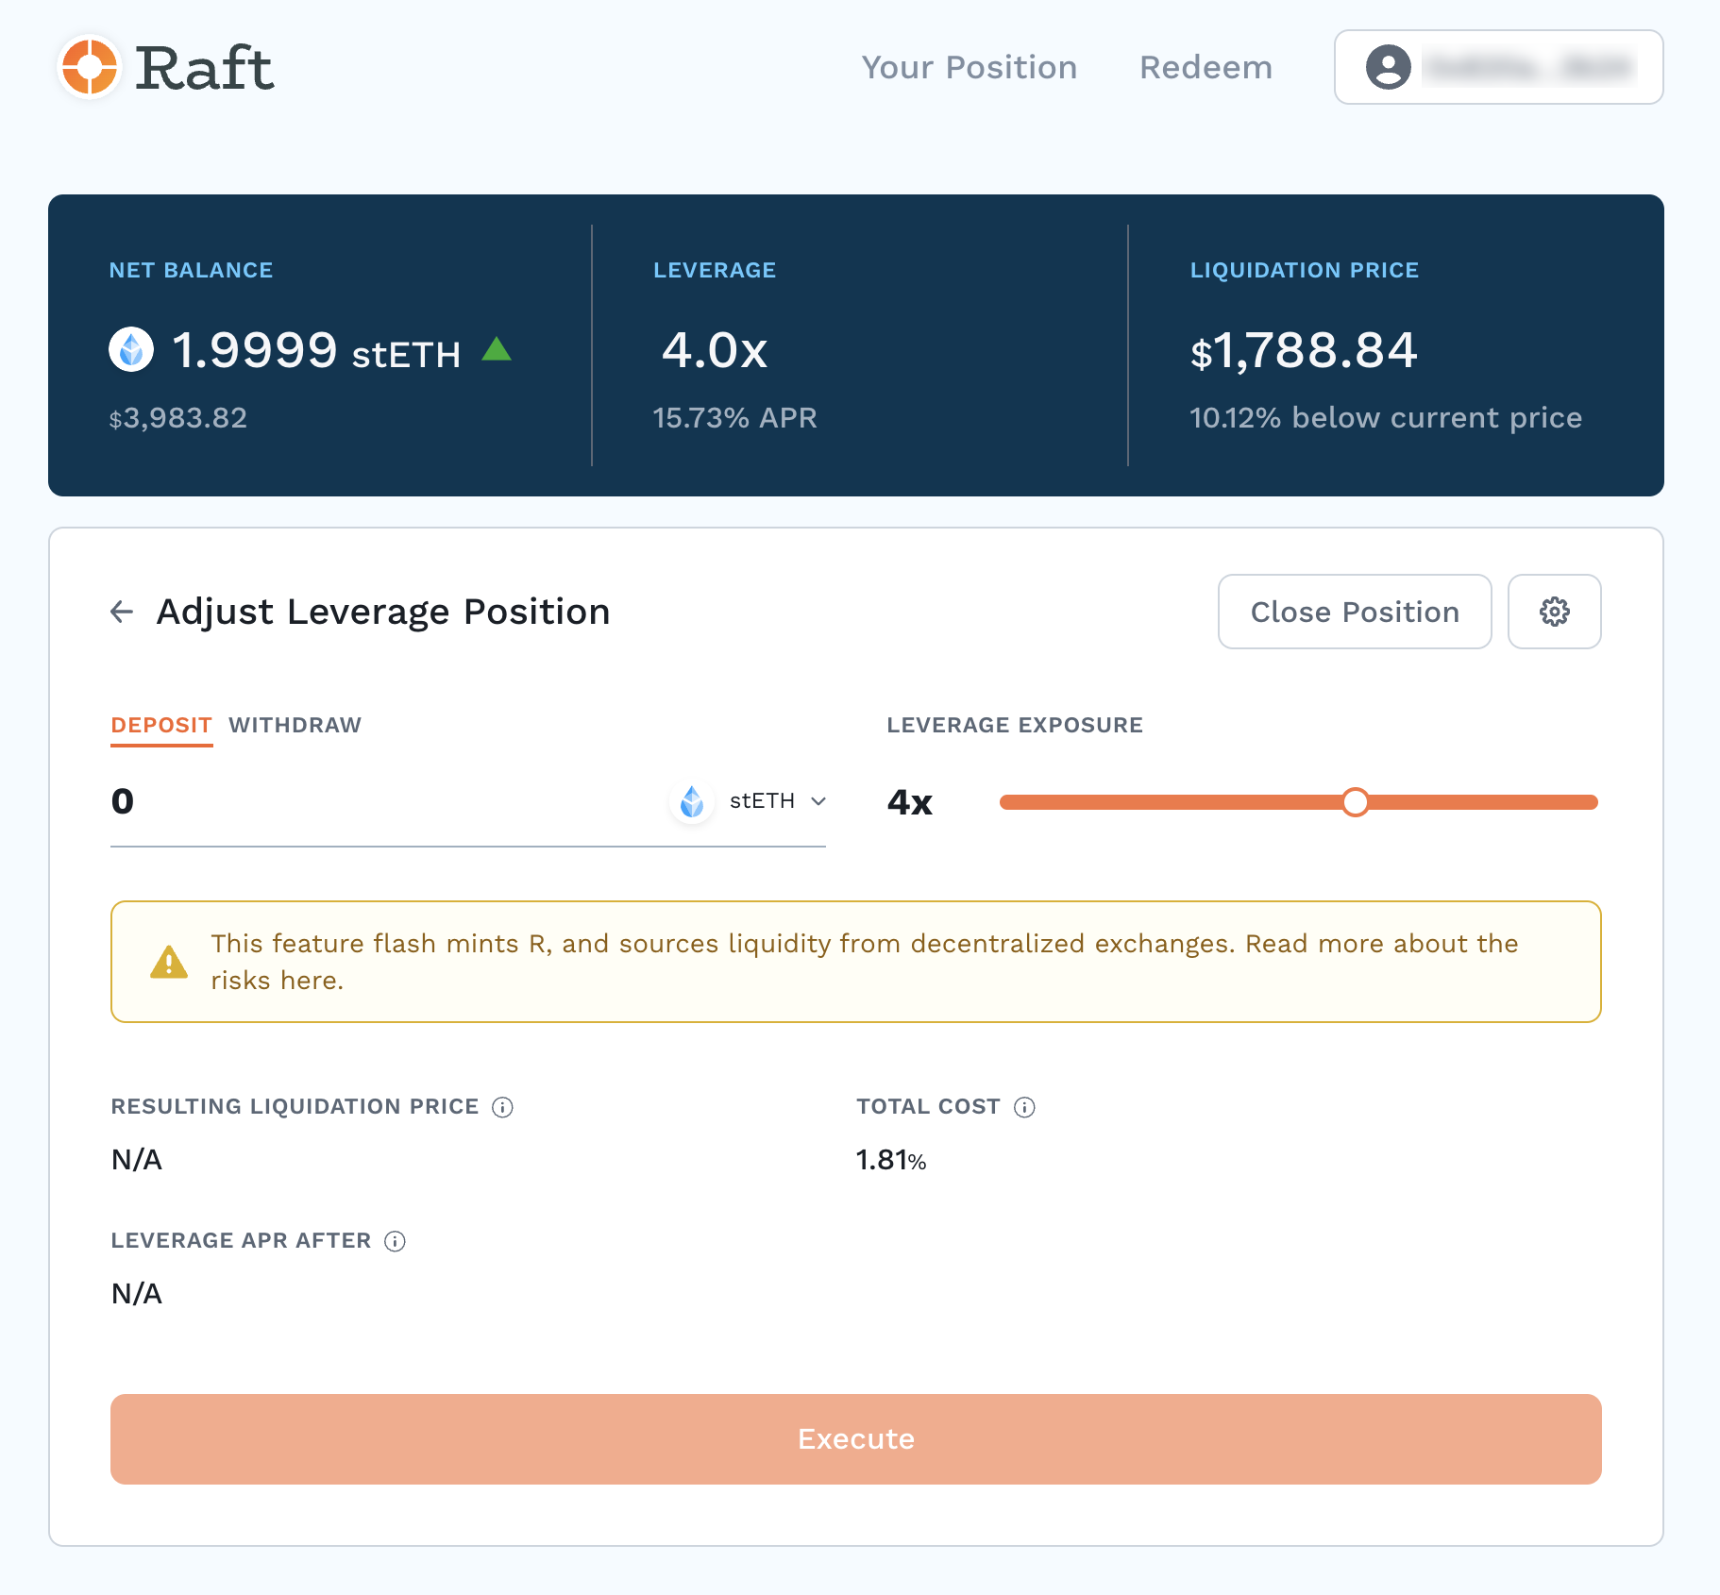This screenshot has height=1595, width=1720.
Task: Expand the token selector chevron
Action: [x=818, y=801]
